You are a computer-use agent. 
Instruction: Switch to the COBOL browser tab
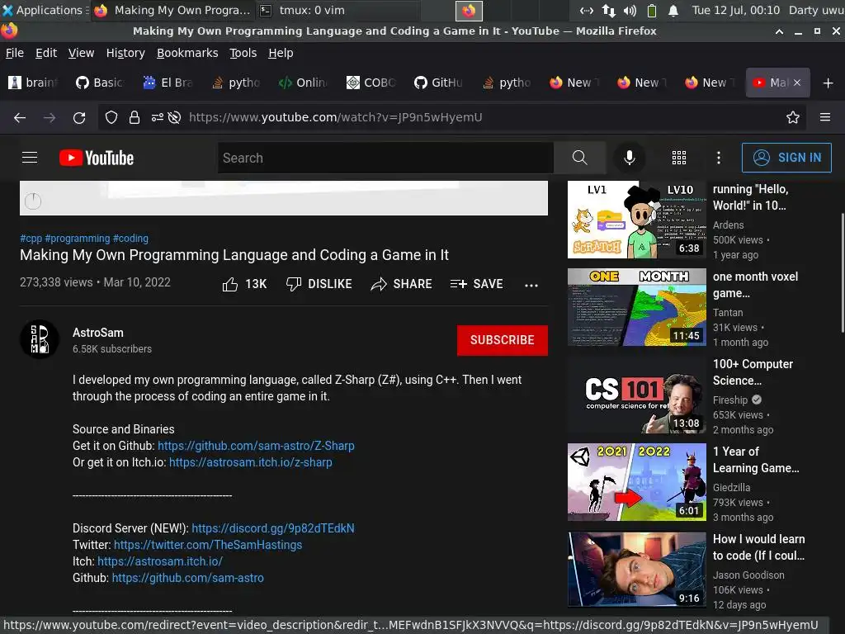pyautogui.click(x=371, y=83)
